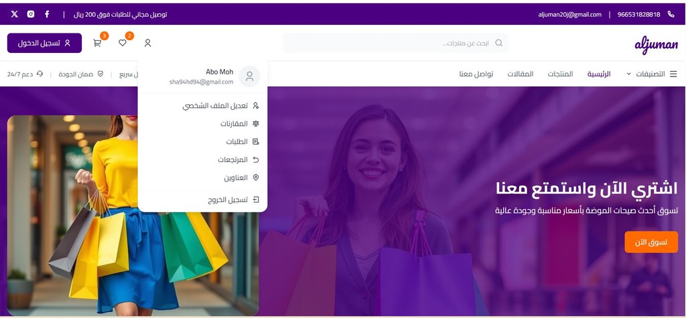
Task: Open the shopping cart icon
Action: tap(97, 43)
